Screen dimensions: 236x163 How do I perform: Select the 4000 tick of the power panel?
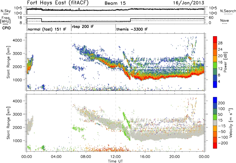(17, 40)
